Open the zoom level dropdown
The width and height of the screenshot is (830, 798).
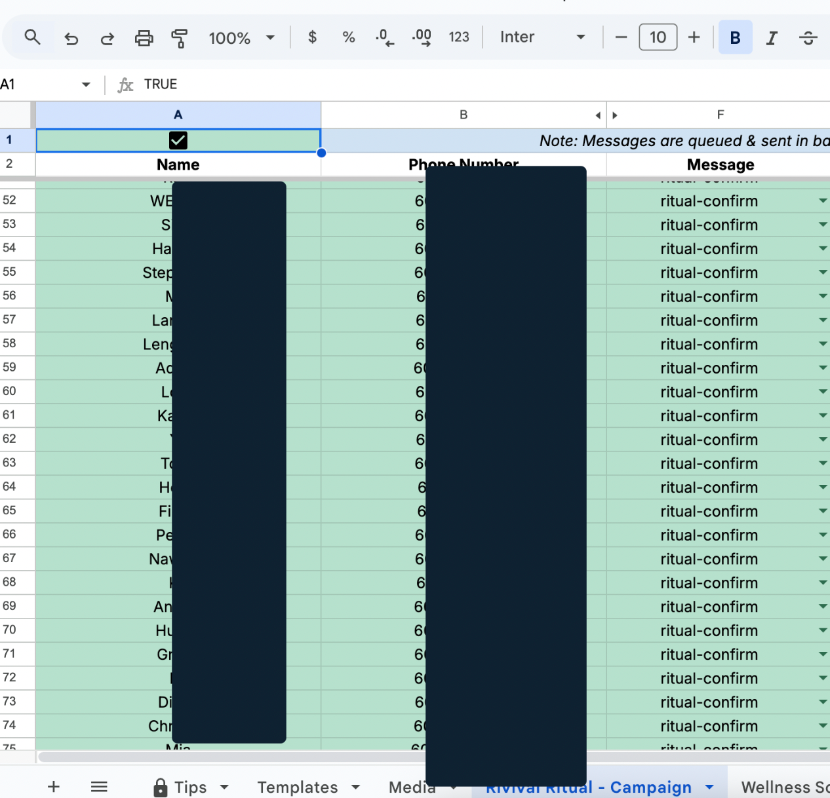(270, 37)
